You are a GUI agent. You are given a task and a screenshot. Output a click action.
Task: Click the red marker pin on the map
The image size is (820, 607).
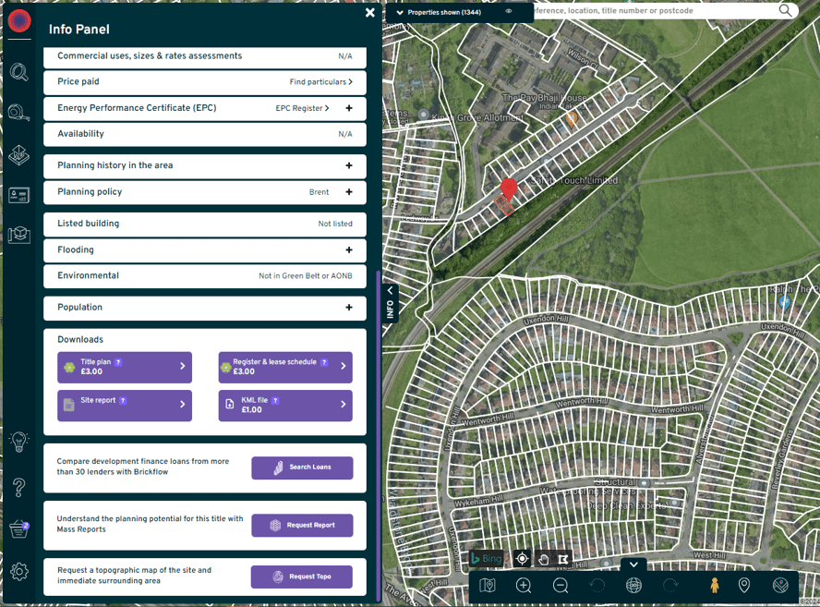coord(509,188)
